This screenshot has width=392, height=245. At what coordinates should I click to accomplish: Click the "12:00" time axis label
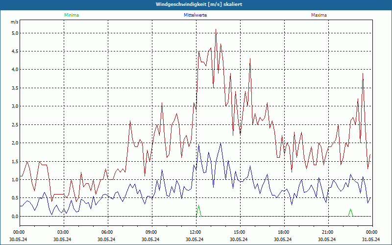196,232
